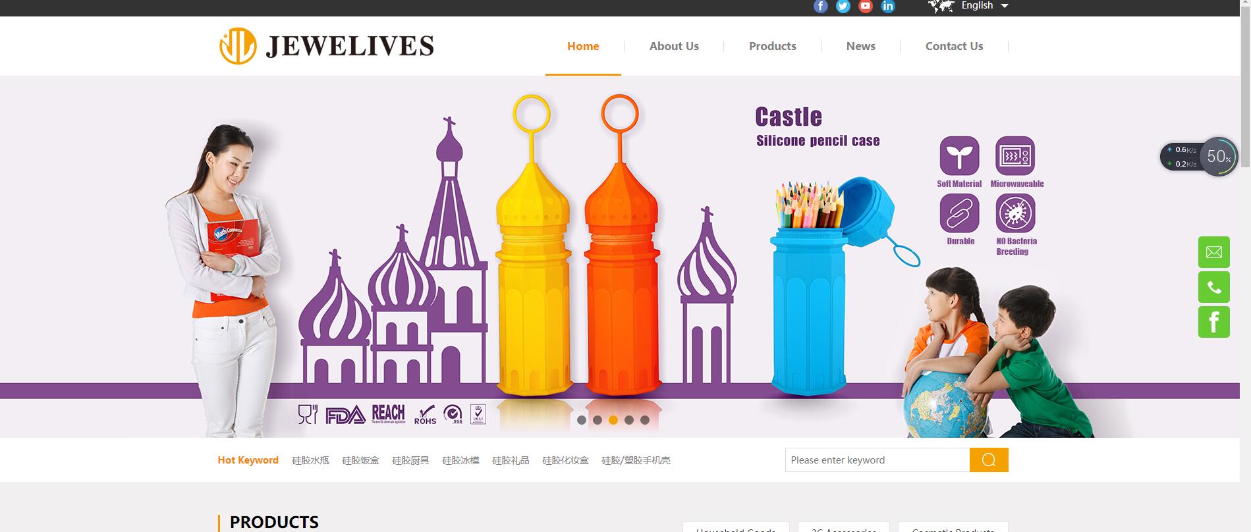The height and width of the screenshot is (532, 1251).
Task: Open the Contact Us page
Action: (954, 46)
